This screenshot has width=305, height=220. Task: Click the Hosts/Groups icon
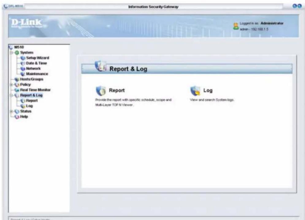click(x=17, y=79)
